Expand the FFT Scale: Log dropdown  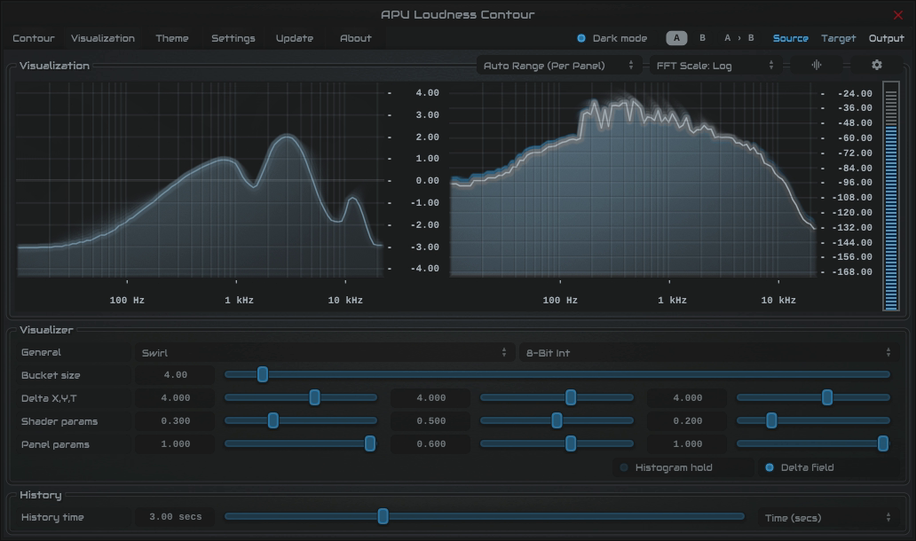[715, 66]
